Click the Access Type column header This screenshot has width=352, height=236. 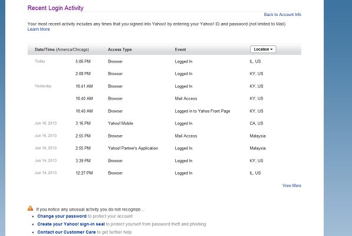click(120, 50)
